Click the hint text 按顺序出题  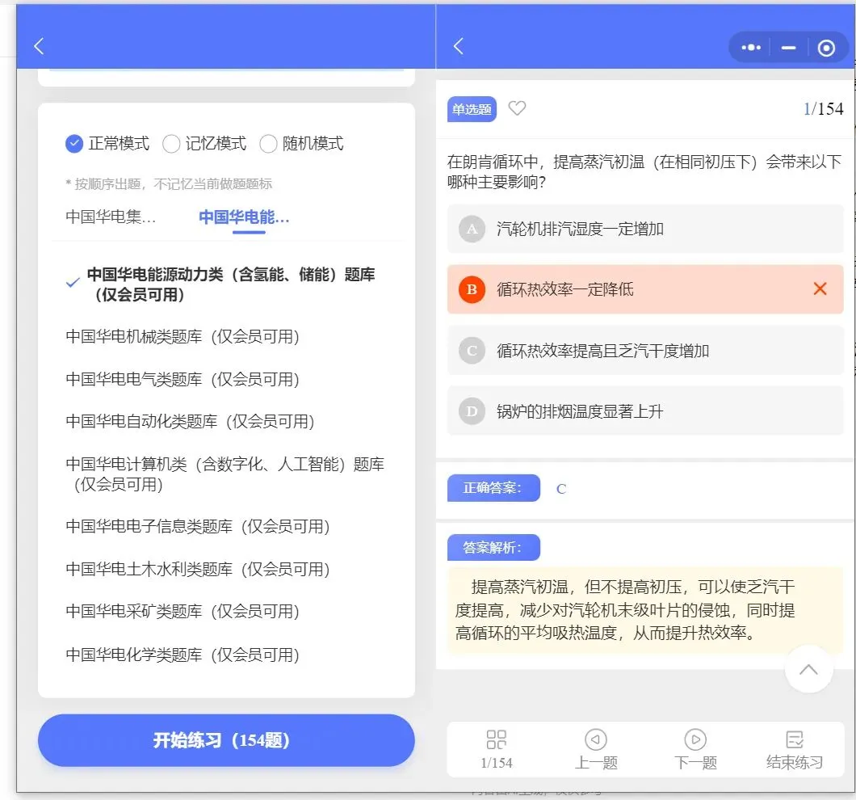[x=169, y=183]
